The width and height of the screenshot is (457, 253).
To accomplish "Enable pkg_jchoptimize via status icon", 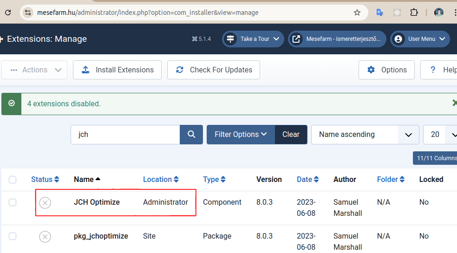I will click(x=45, y=237).
